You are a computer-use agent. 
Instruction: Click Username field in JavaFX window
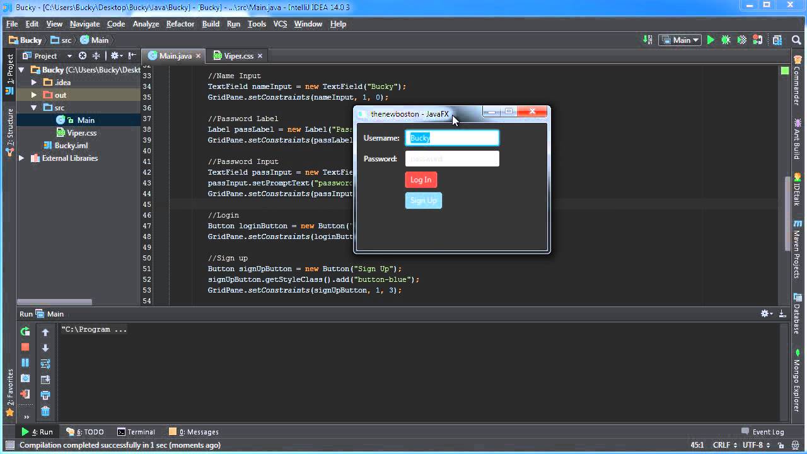452,138
